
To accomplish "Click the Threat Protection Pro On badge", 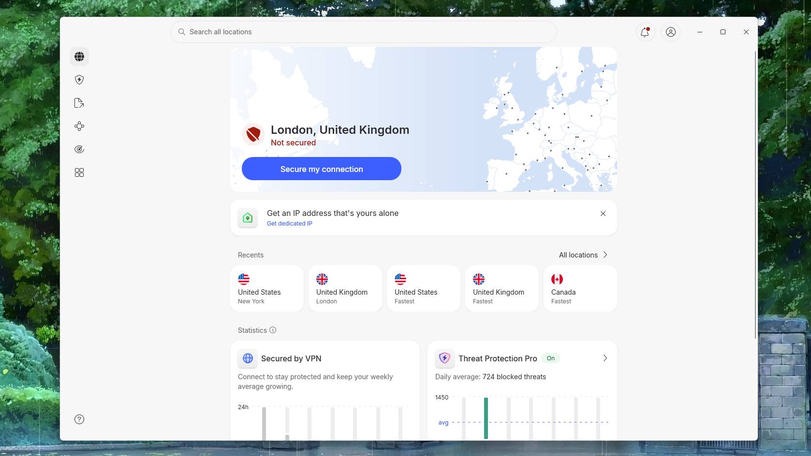I will point(551,358).
